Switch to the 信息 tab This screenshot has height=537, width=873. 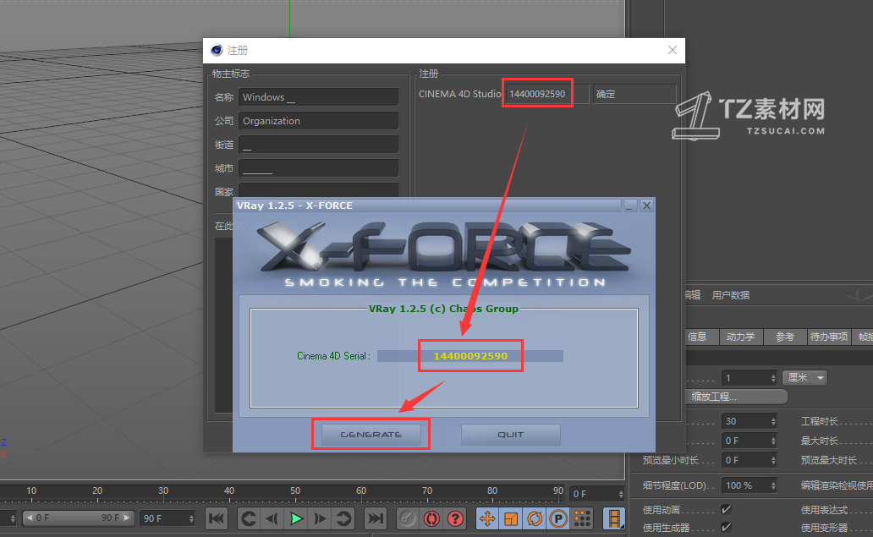pyautogui.click(x=700, y=337)
